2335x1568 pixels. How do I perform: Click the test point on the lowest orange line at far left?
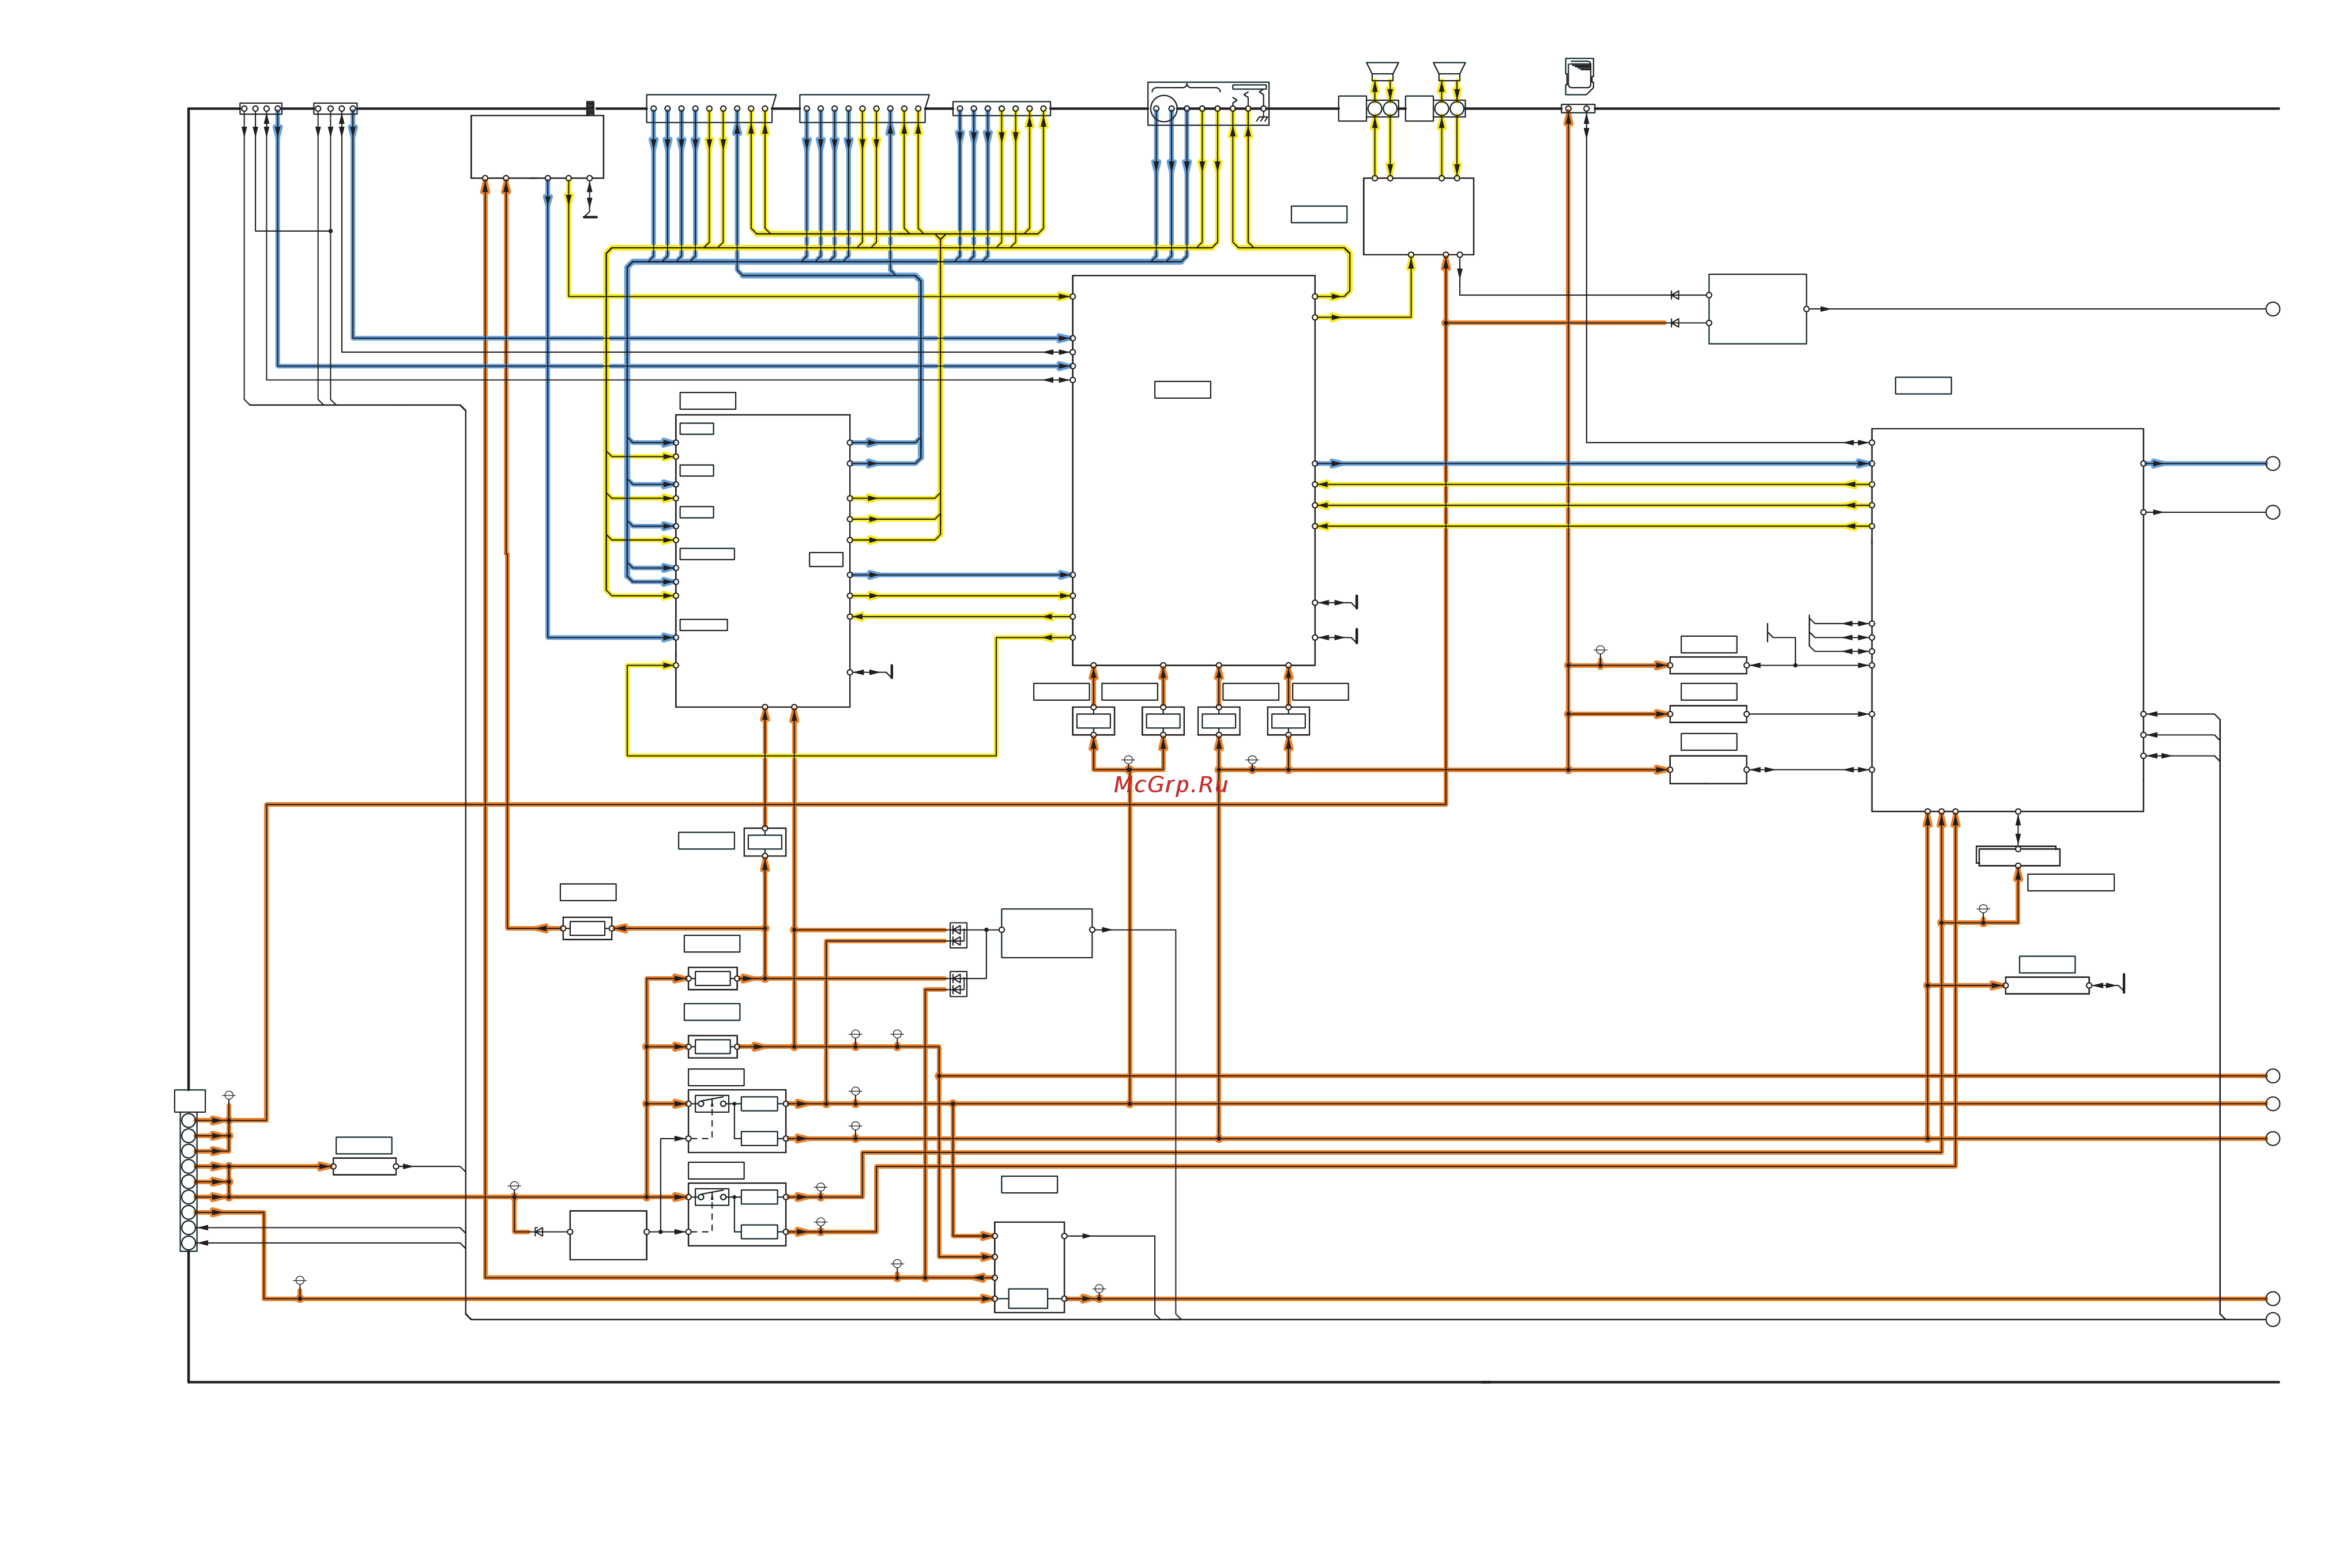pyautogui.click(x=300, y=1281)
